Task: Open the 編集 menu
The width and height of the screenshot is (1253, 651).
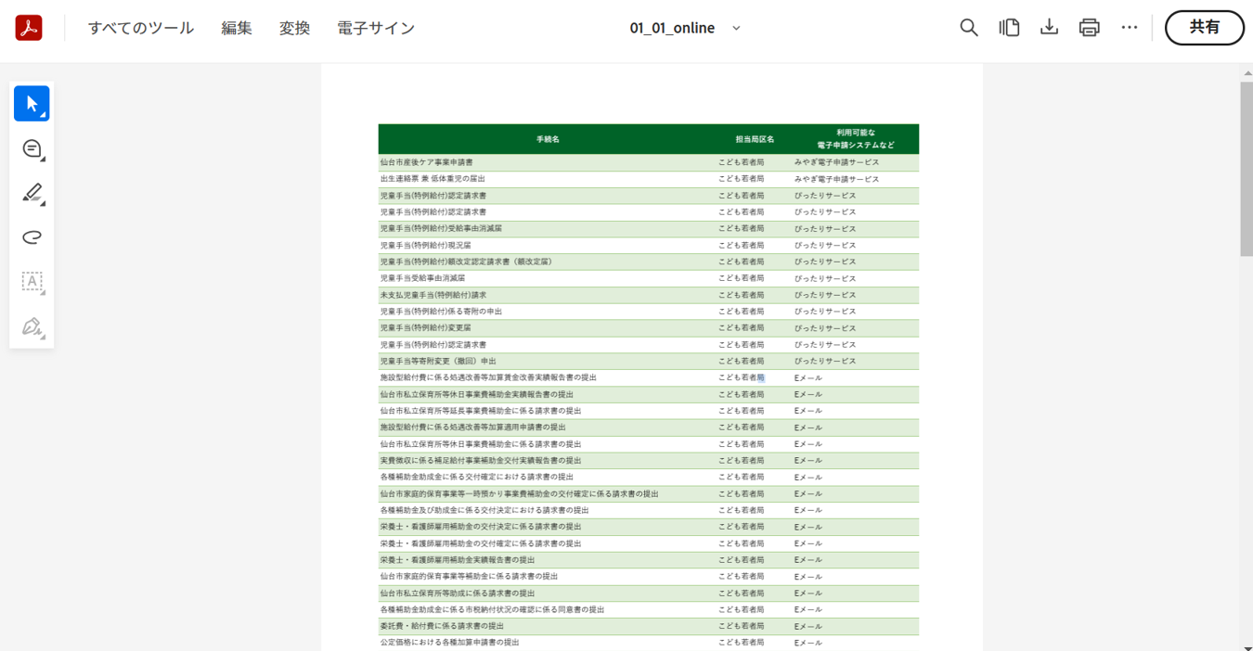Action: [237, 28]
